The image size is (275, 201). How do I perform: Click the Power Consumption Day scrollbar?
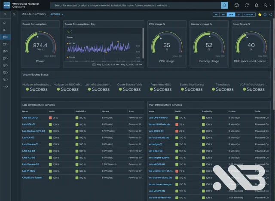pyautogui.click(x=143, y=43)
